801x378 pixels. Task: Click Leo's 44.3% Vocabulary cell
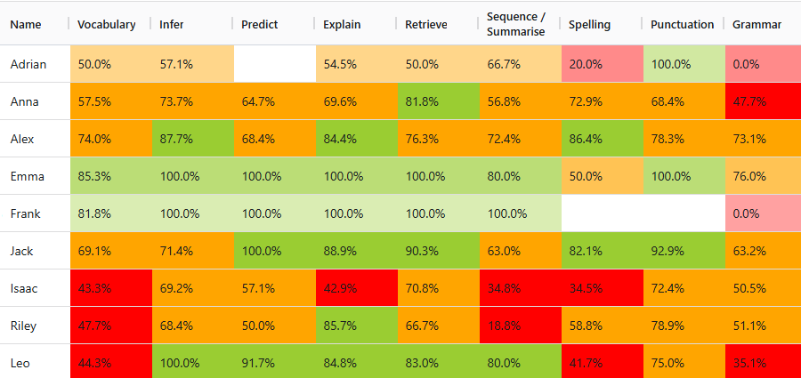point(111,363)
